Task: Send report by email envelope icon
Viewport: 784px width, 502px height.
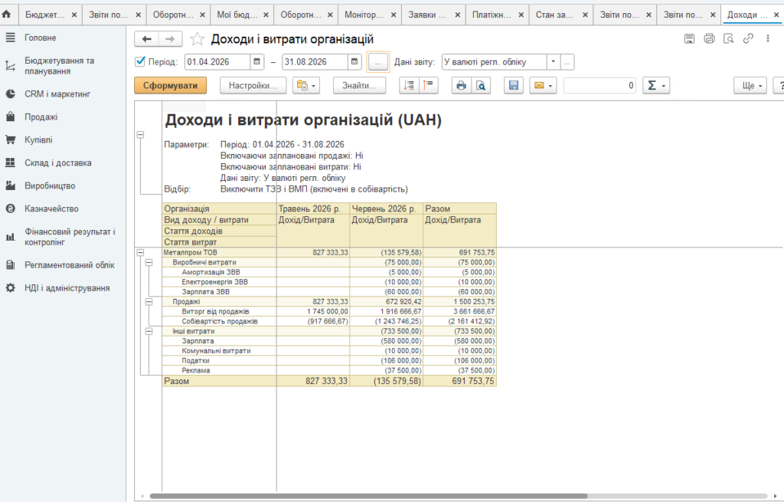Action: (x=543, y=86)
